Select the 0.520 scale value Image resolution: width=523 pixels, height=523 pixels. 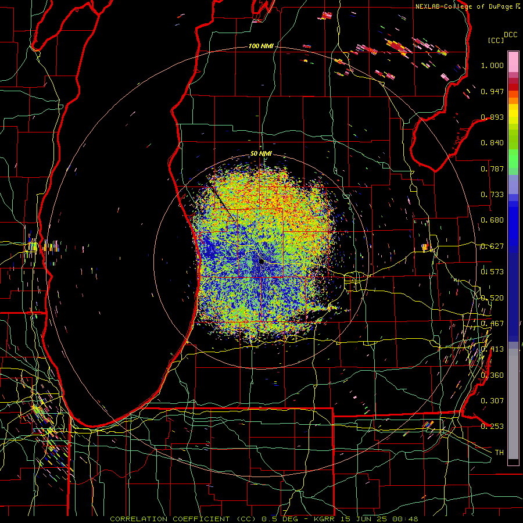tap(492, 298)
